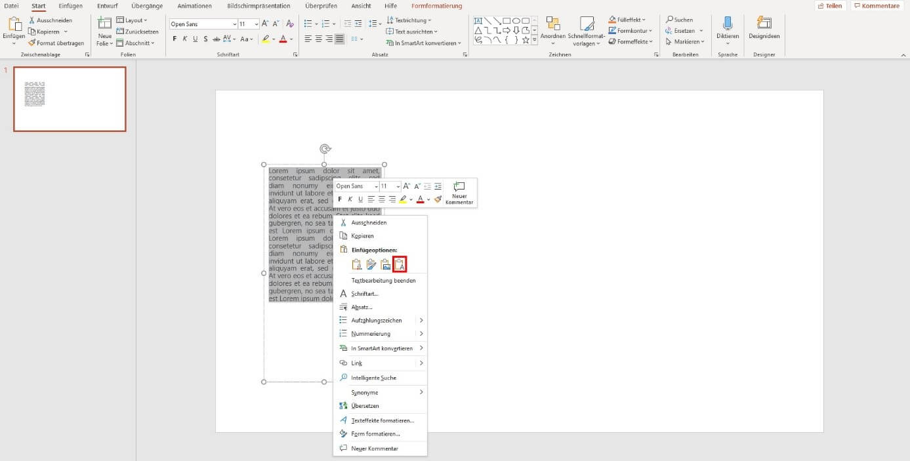Switch to the Animationen tab
The height and width of the screenshot is (461, 910).
click(194, 6)
